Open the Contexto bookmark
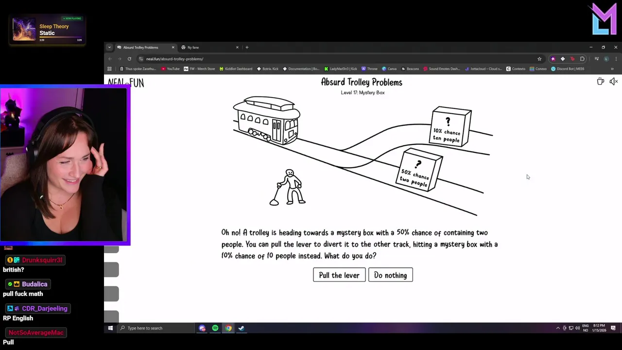 tap(516, 69)
